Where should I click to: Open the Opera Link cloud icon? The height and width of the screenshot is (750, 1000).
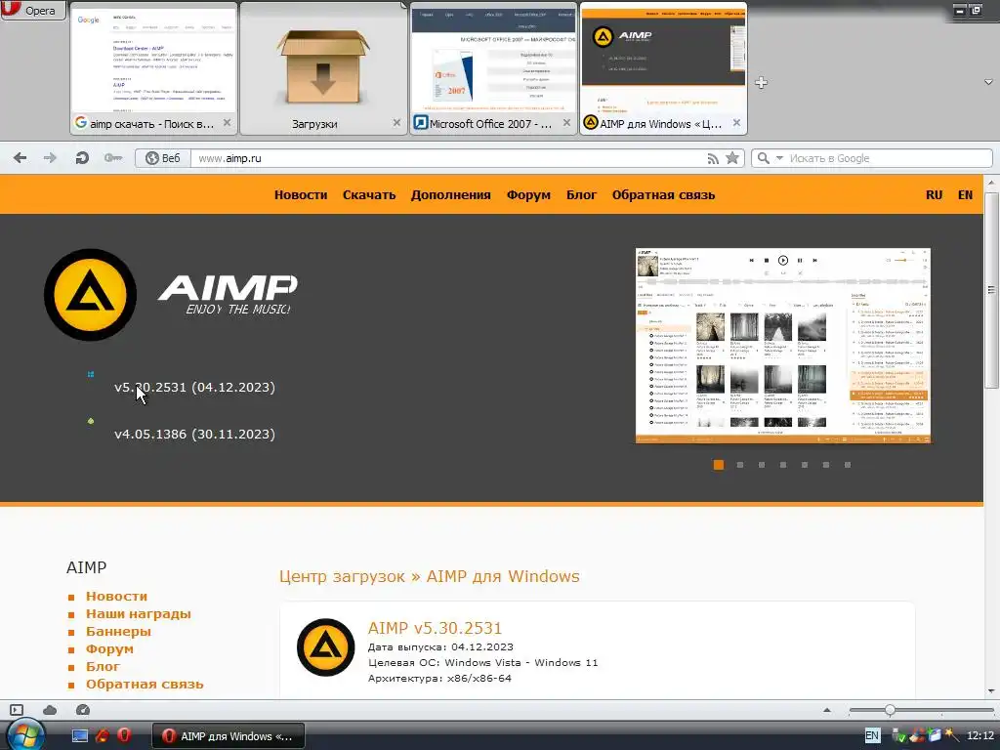coord(50,710)
